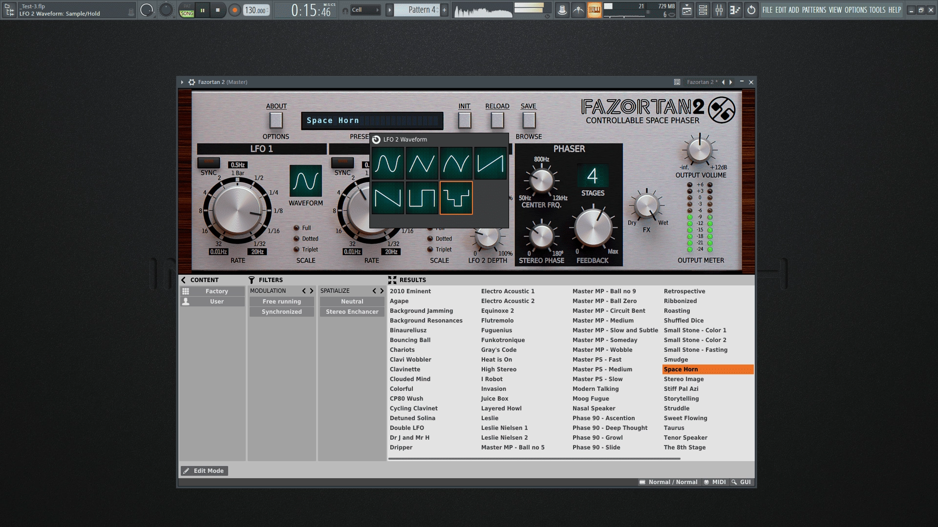Choose the falling sawtooth waveform tile
Image resolution: width=938 pixels, height=527 pixels.
point(388,198)
